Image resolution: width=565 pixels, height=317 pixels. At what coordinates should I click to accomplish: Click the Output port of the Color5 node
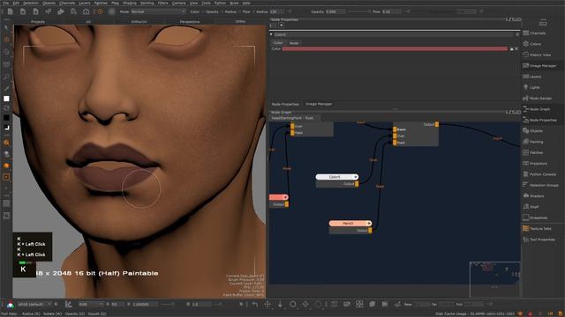[x=357, y=184]
